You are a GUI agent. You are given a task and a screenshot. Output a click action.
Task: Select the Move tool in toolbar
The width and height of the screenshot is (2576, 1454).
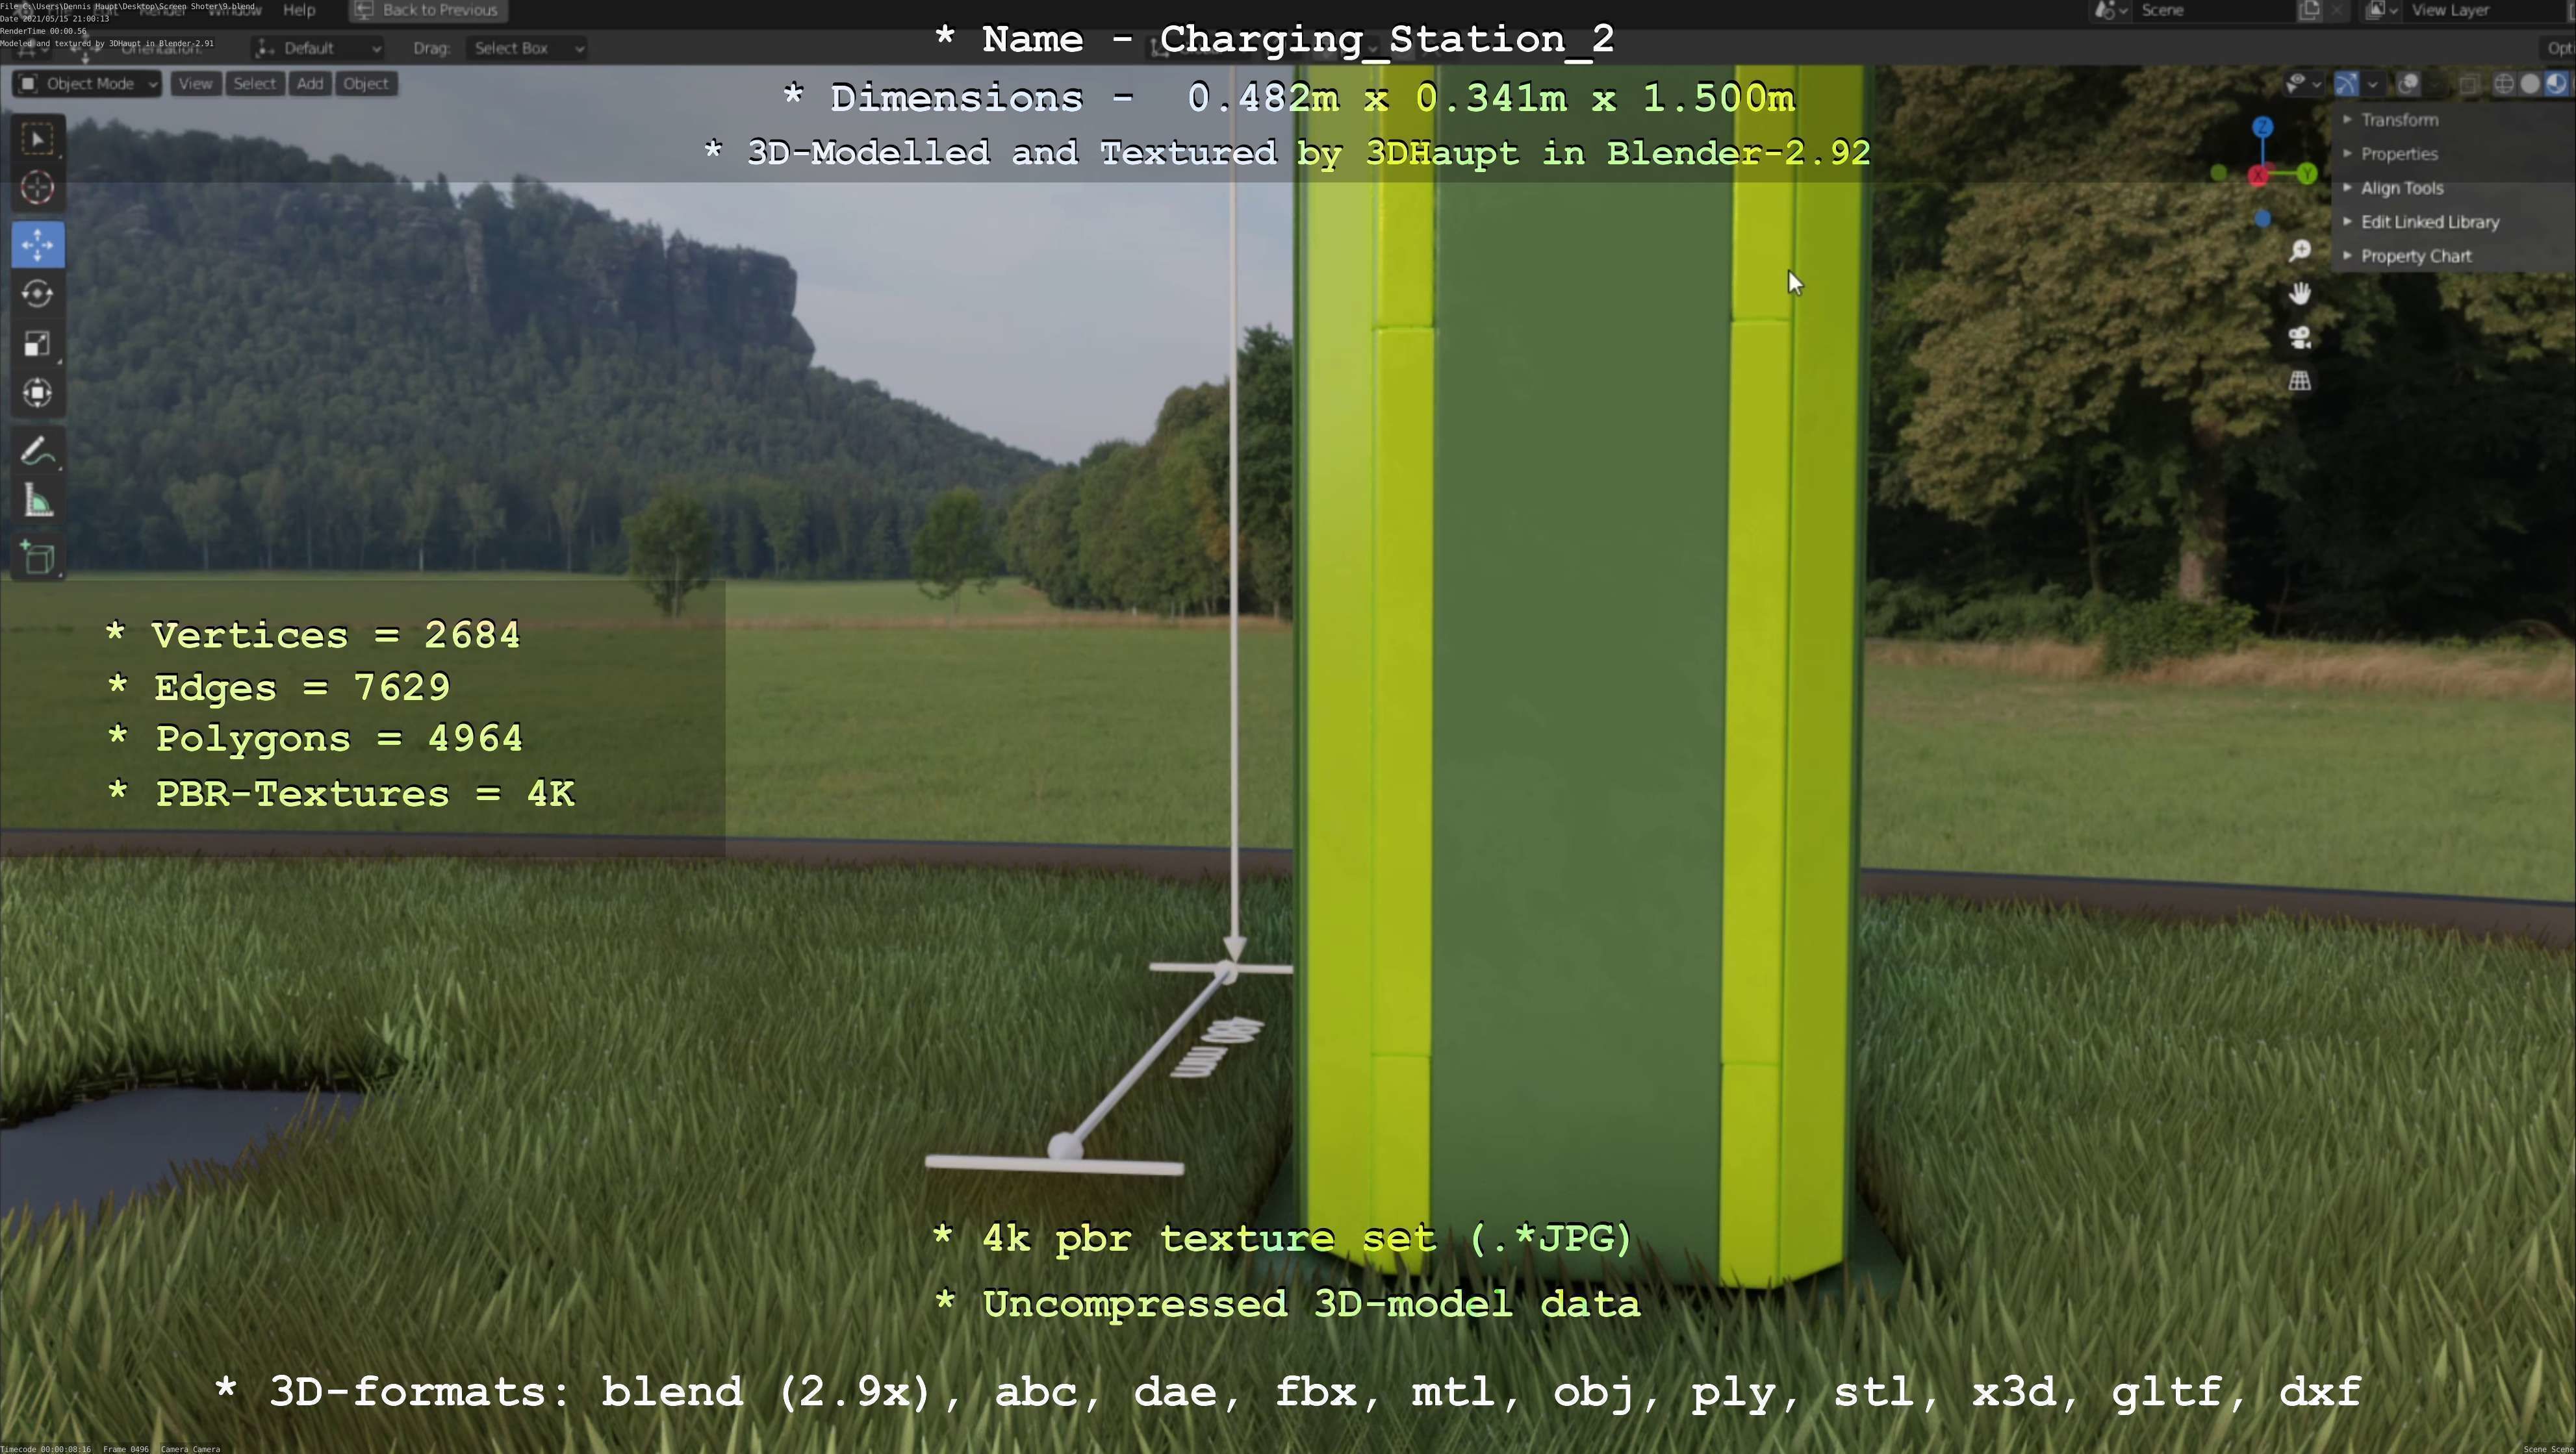pos(38,245)
